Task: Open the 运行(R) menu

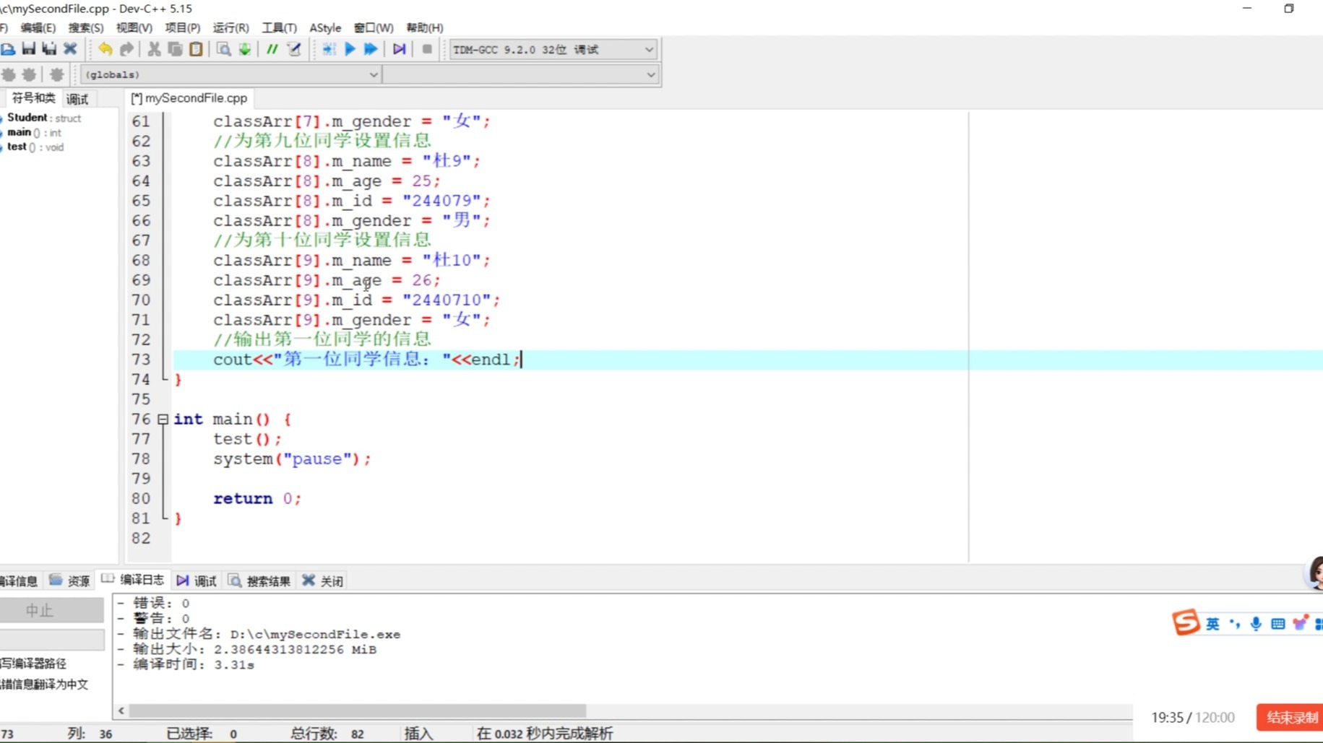Action: pyautogui.click(x=231, y=27)
